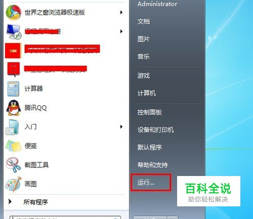Open the 画图 paint palette icon
The width and height of the screenshot is (253, 219).
click(x=14, y=184)
